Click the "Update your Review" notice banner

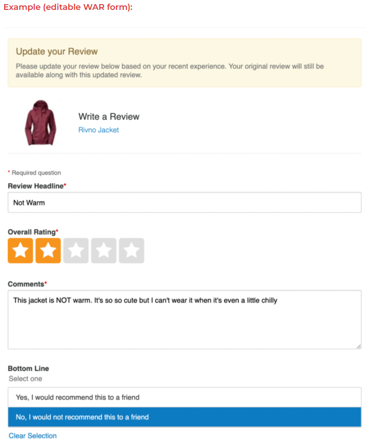pos(185,62)
